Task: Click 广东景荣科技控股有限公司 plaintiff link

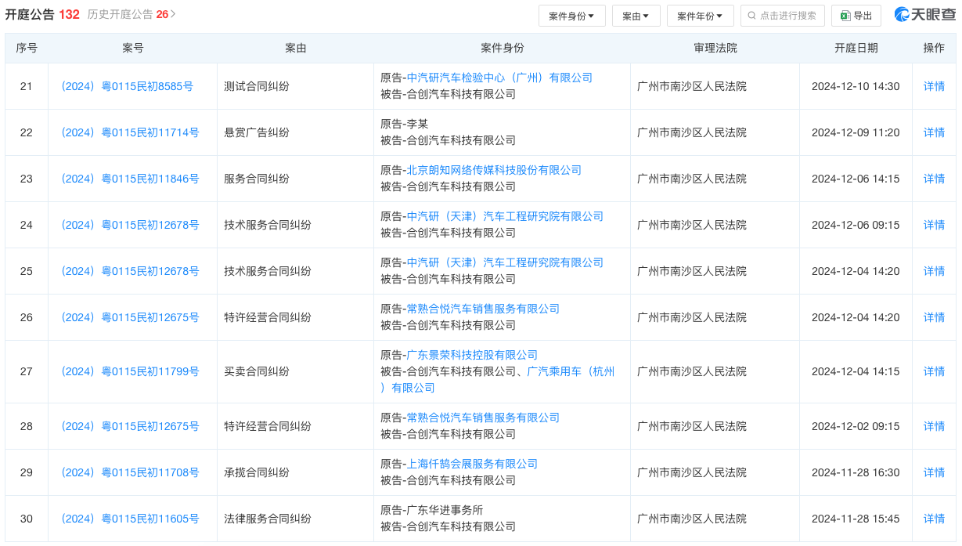Action: (472, 355)
